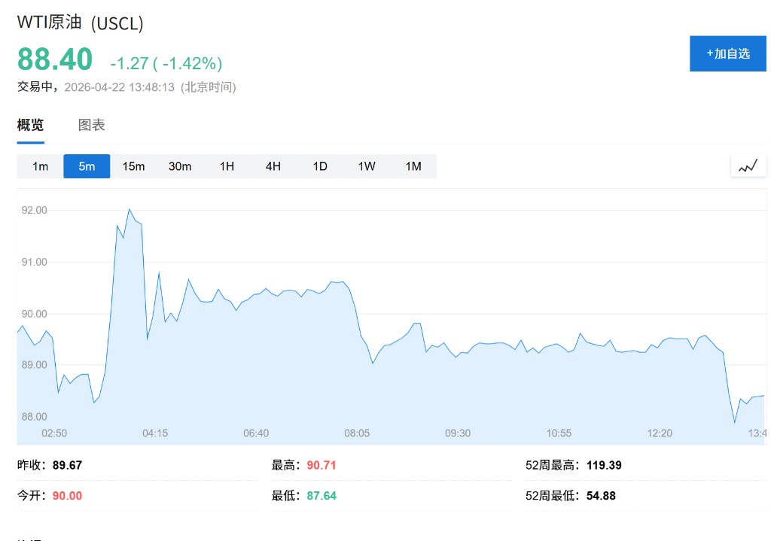Image resolution: width=771 pixels, height=541 pixels.
Task: Choose the 4H timeframe
Action: (273, 166)
